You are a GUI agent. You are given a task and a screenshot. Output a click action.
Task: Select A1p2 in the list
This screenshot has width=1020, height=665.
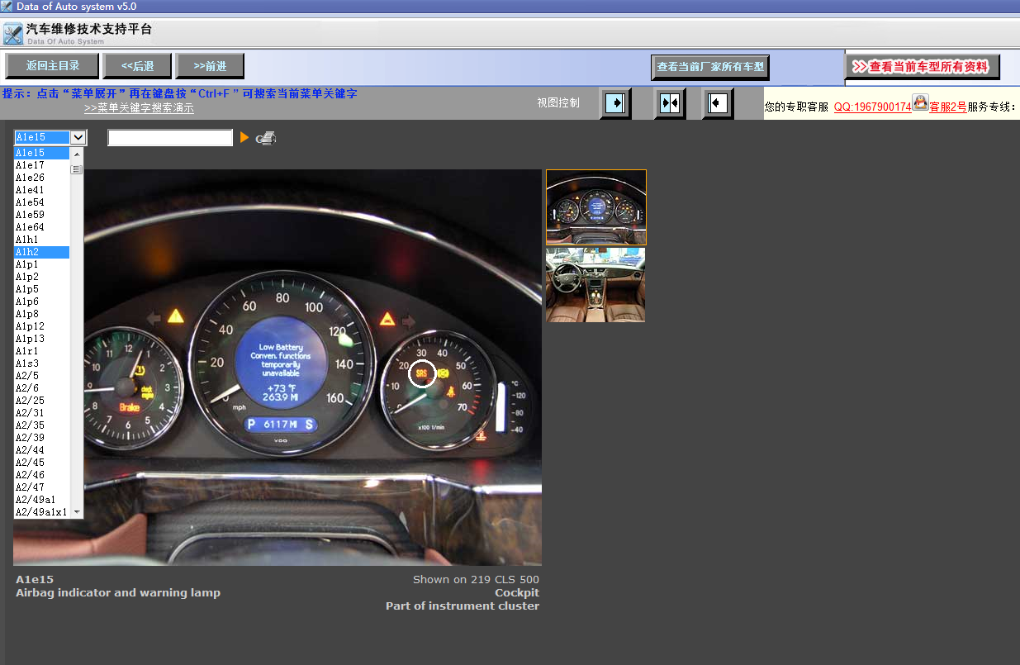pyautogui.click(x=42, y=277)
